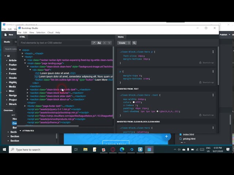The height and width of the screenshot is (175, 234).
Task: Toggle case-sensitive Aa search option
Action: tap(99, 43)
